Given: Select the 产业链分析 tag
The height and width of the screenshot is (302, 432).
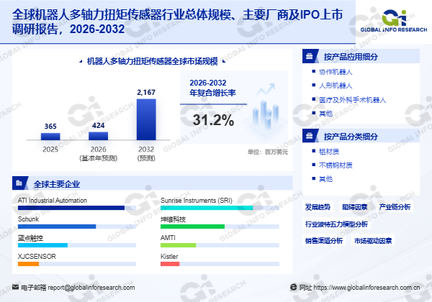Looking at the screenshot, I should click(x=395, y=207).
